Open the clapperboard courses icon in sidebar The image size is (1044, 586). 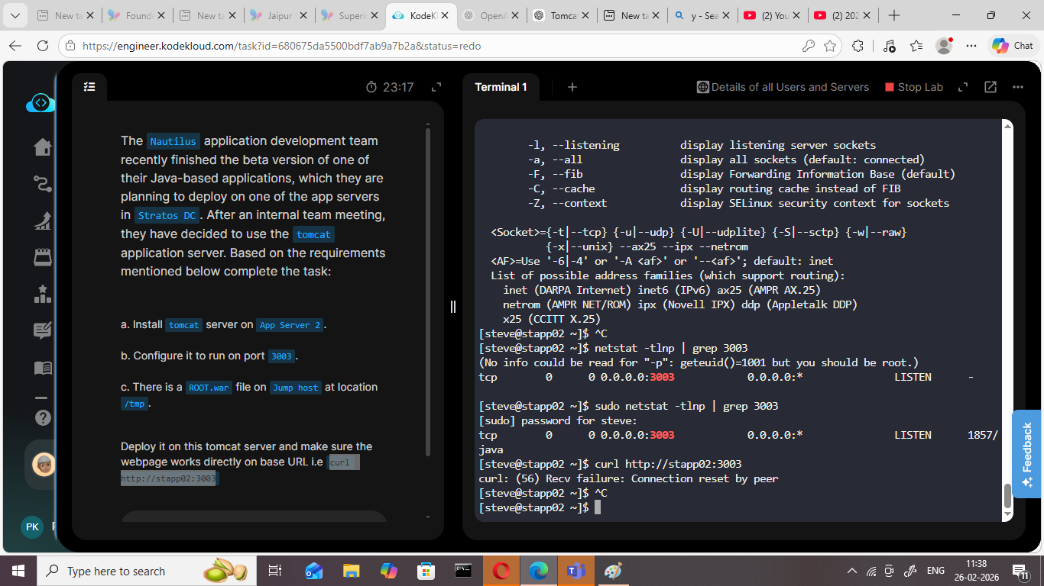(x=43, y=257)
